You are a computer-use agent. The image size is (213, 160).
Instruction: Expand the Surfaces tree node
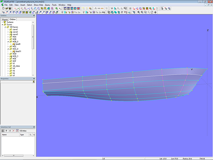pyautogui.click(x=2, y=22)
